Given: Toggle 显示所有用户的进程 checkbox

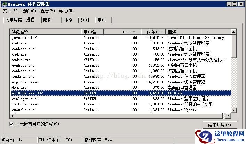Looking at the screenshot, I should click(11, 124).
